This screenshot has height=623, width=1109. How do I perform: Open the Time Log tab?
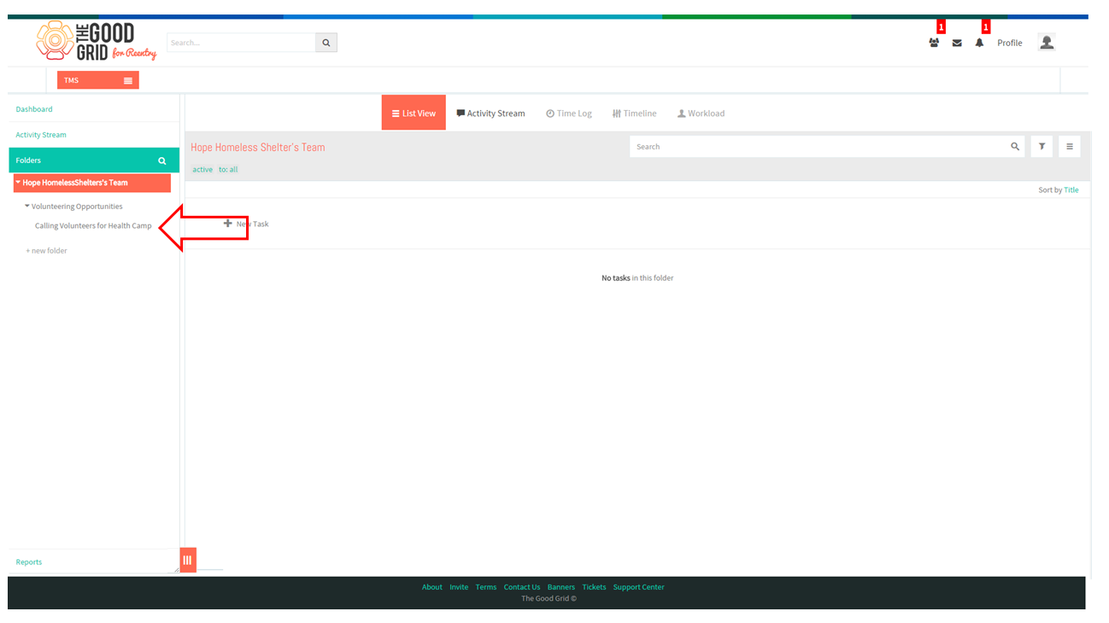(569, 114)
